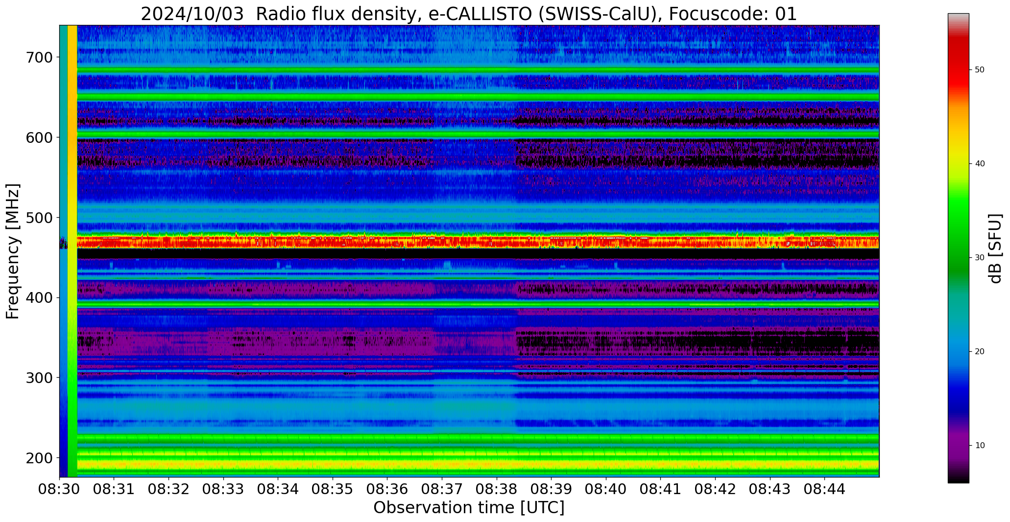
Task: Click the 08:40 time tick label
Action: pos(606,490)
